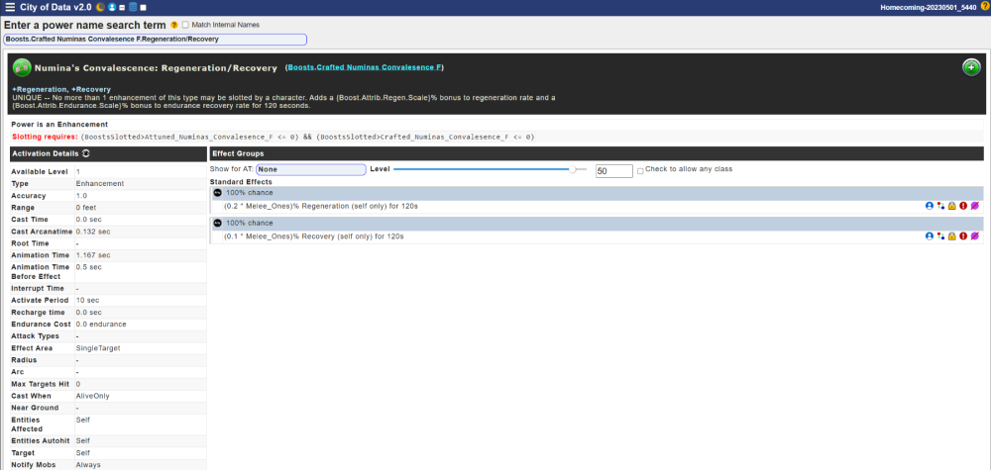Click the green plus button on power header
Image resolution: width=991 pixels, height=470 pixels.
971,67
